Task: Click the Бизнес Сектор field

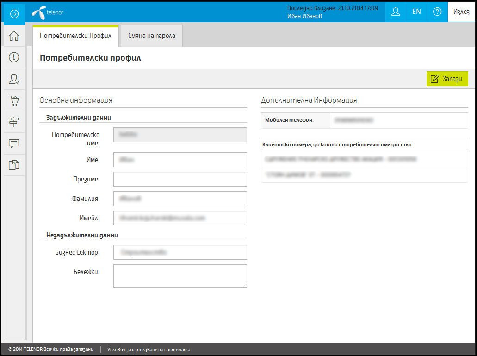Action: [x=180, y=252]
